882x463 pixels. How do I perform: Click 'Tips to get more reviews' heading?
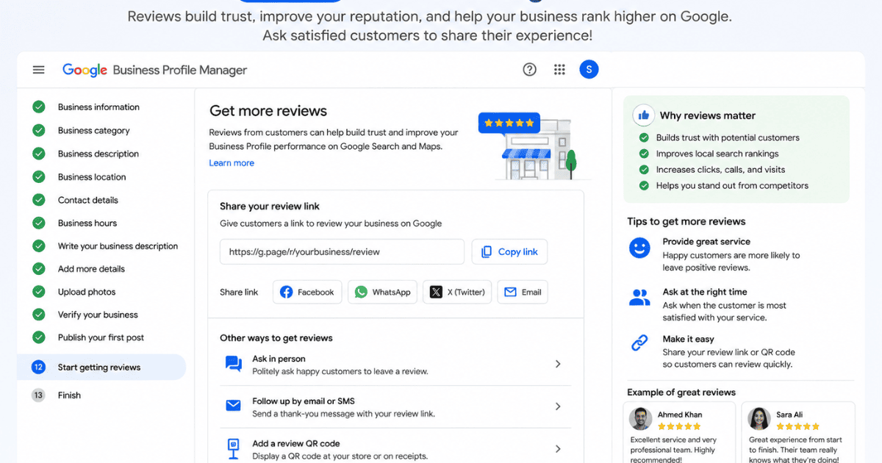pyautogui.click(x=686, y=221)
